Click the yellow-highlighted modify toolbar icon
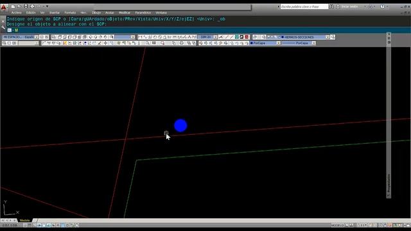Viewport: 411px width, 231px height. pyautogui.click(x=65, y=43)
